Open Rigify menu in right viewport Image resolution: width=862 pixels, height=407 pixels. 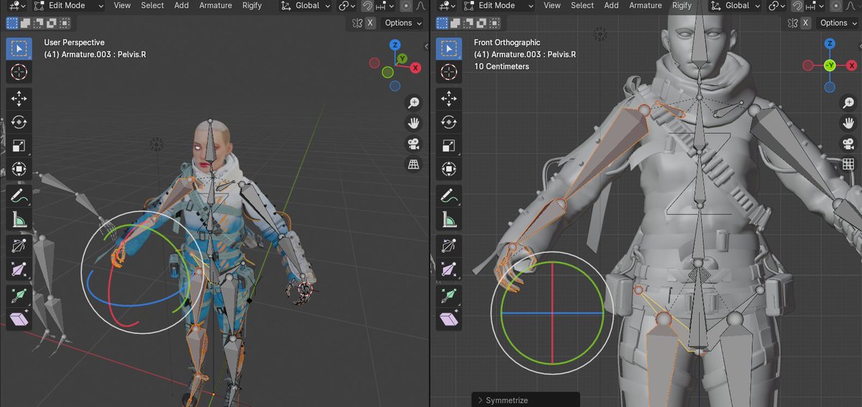[x=682, y=6]
